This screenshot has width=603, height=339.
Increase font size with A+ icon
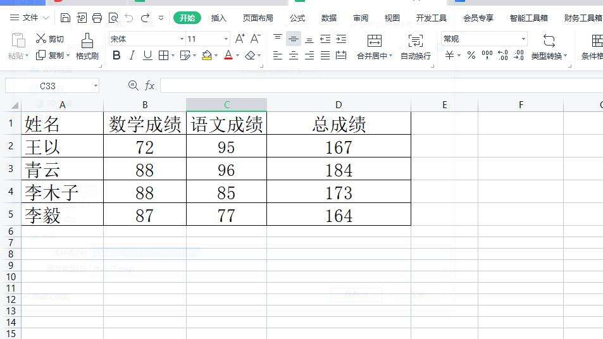pyautogui.click(x=240, y=39)
